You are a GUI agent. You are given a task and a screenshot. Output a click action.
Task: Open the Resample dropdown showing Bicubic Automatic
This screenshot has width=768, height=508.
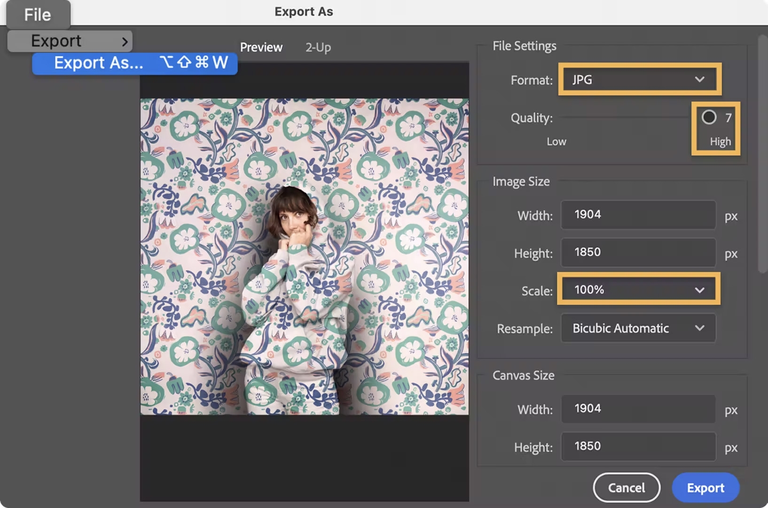click(x=637, y=328)
